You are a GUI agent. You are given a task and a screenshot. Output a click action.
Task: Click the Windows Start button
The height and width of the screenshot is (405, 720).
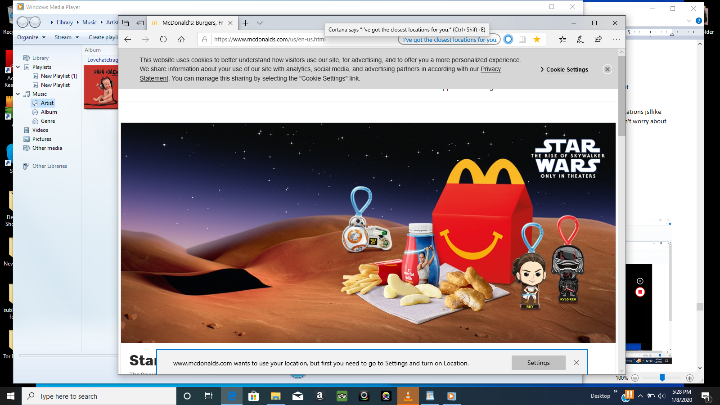(x=11, y=396)
